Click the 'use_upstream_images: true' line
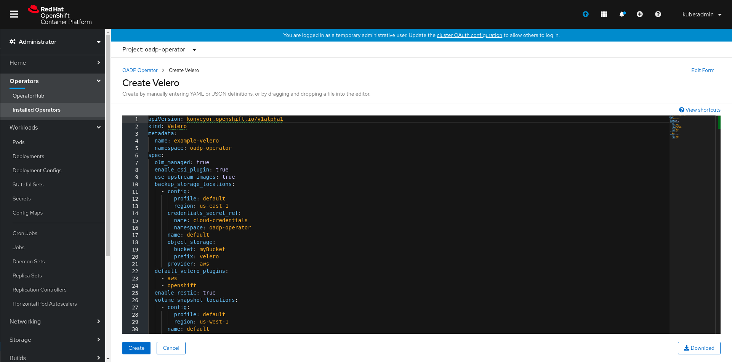The image size is (732, 362). [195, 177]
